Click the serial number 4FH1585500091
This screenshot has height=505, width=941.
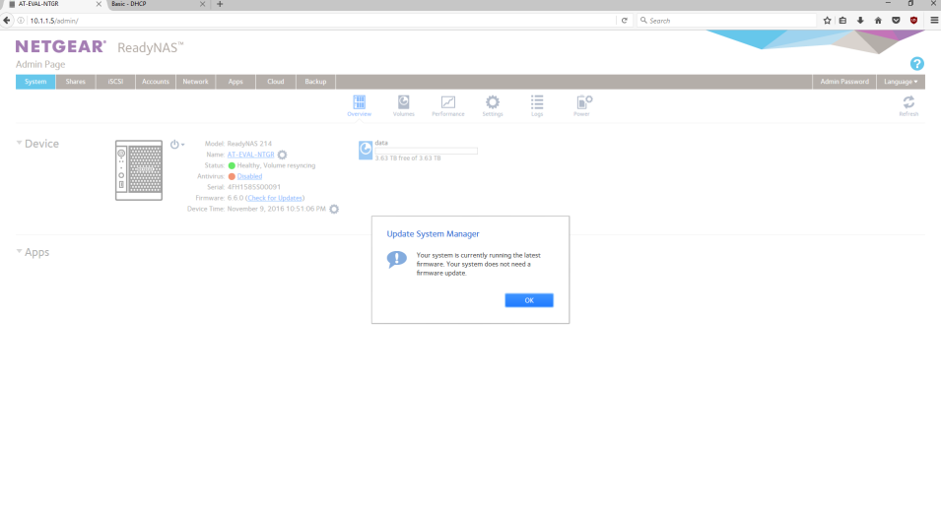coord(254,187)
